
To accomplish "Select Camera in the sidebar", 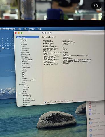I will 23,47.
